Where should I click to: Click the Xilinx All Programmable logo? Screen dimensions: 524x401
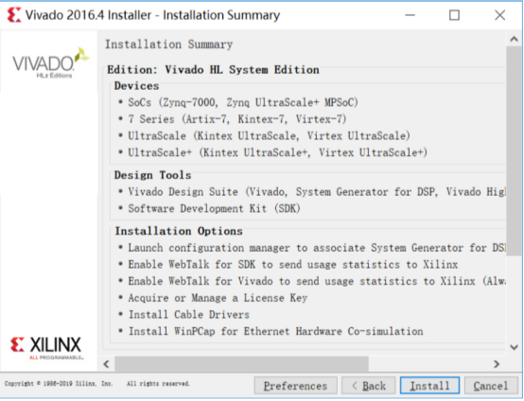pos(46,348)
